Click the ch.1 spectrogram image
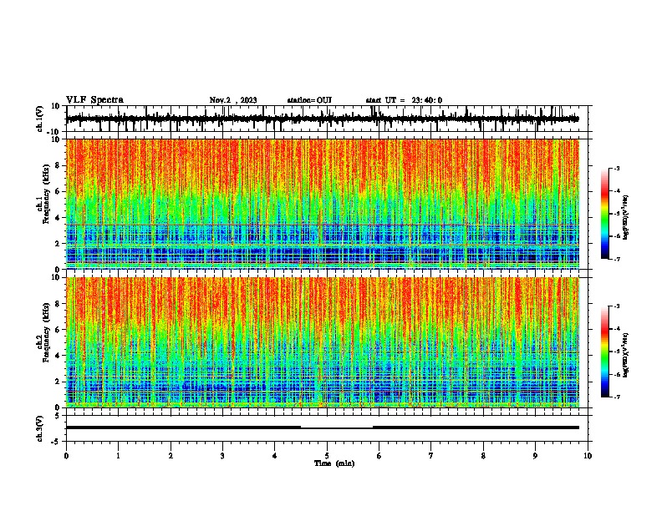The height and width of the screenshot is (511, 662). (322, 204)
